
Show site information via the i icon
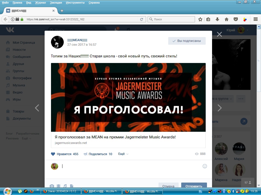pyautogui.click(x=13, y=19)
